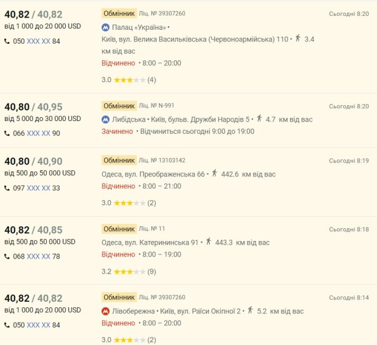Click the metro icon next to Либідська

(106, 119)
